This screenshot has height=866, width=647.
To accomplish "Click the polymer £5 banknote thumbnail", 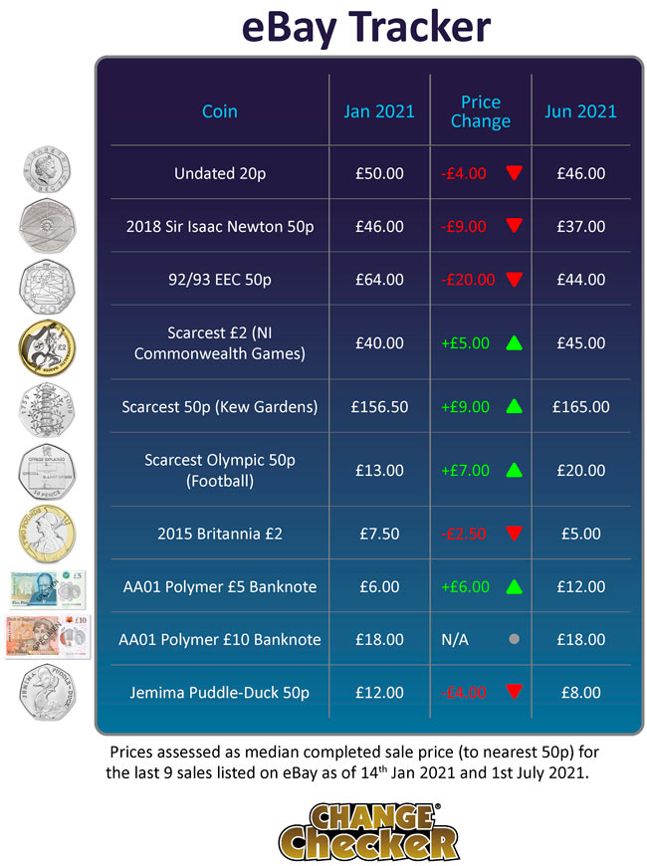I will point(48,590).
